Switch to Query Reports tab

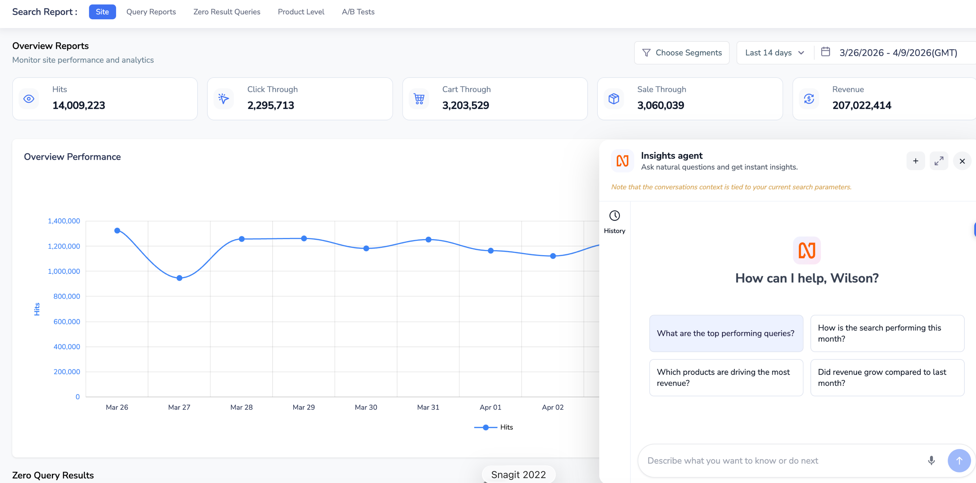pyautogui.click(x=151, y=12)
